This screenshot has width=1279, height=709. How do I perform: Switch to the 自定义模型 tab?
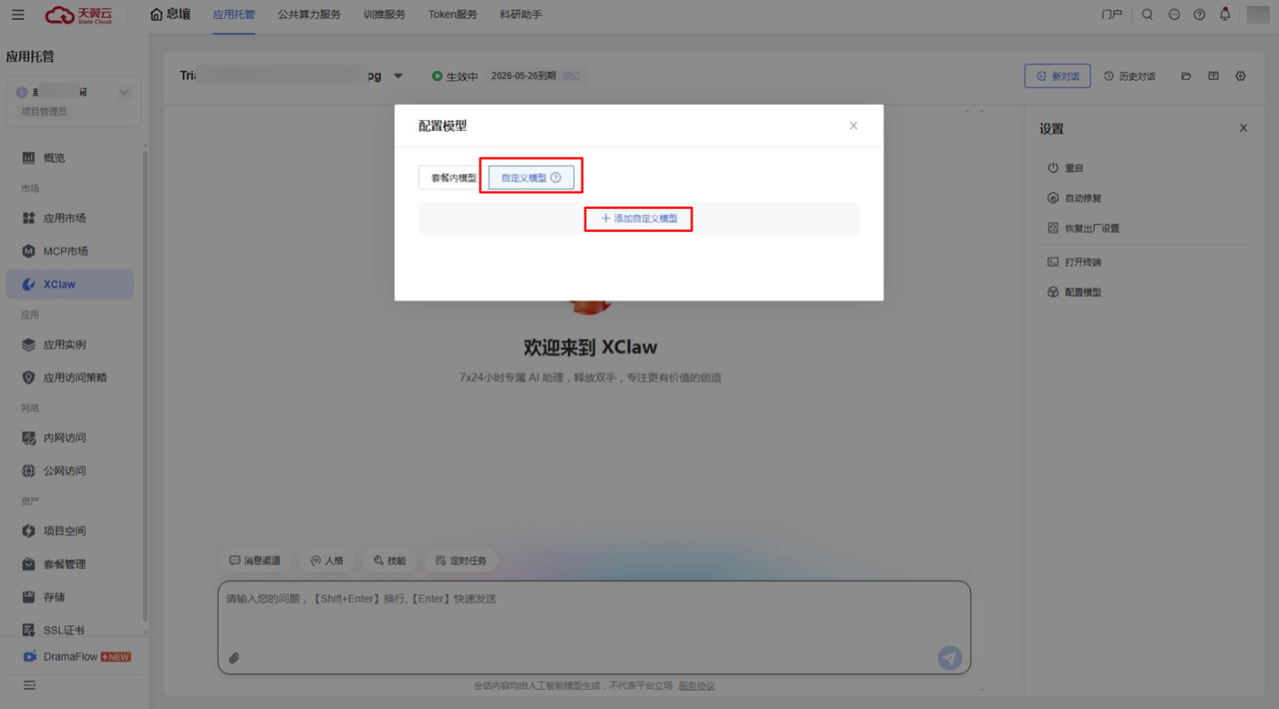point(531,178)
